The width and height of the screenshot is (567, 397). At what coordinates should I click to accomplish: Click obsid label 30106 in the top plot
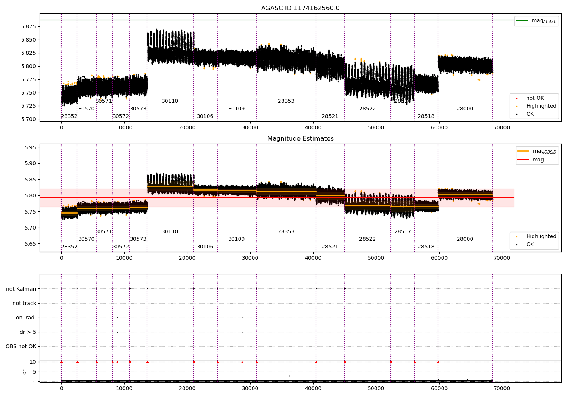pyautogui.click(x=205, y=116)
